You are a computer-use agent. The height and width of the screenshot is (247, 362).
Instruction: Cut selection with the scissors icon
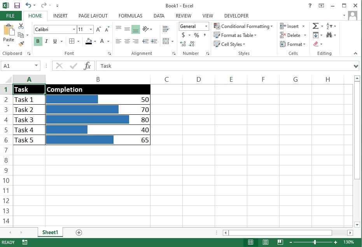(21, 26)
